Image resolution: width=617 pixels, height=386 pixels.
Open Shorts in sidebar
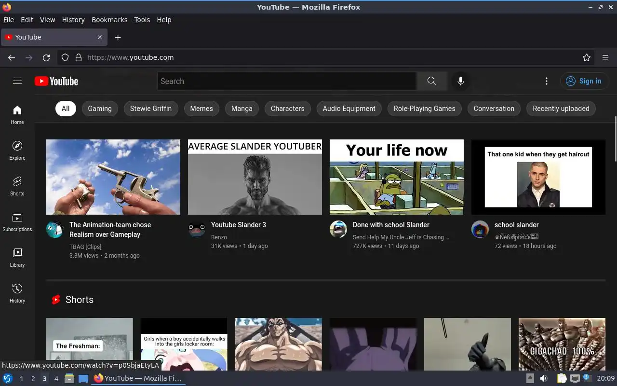click(x=17, y=186)
